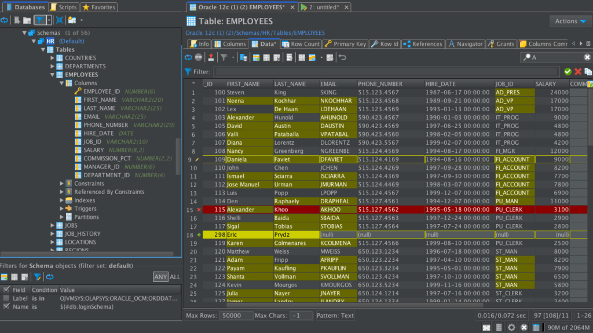Click the show objects icon in the Databases toolbar

click(x=72, y=20)
